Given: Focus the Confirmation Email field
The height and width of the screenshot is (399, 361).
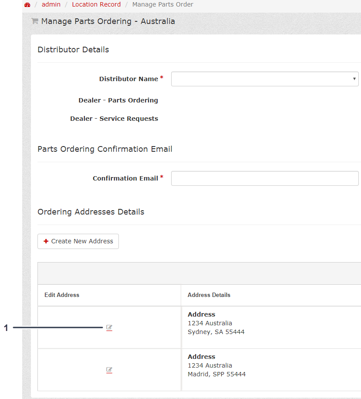Looking at the screenshot, I should click(265, 178).
